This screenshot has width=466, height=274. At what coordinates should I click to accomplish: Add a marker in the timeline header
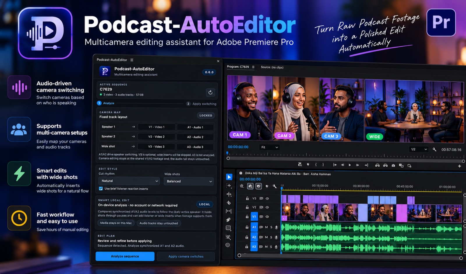tap(267, 186)
